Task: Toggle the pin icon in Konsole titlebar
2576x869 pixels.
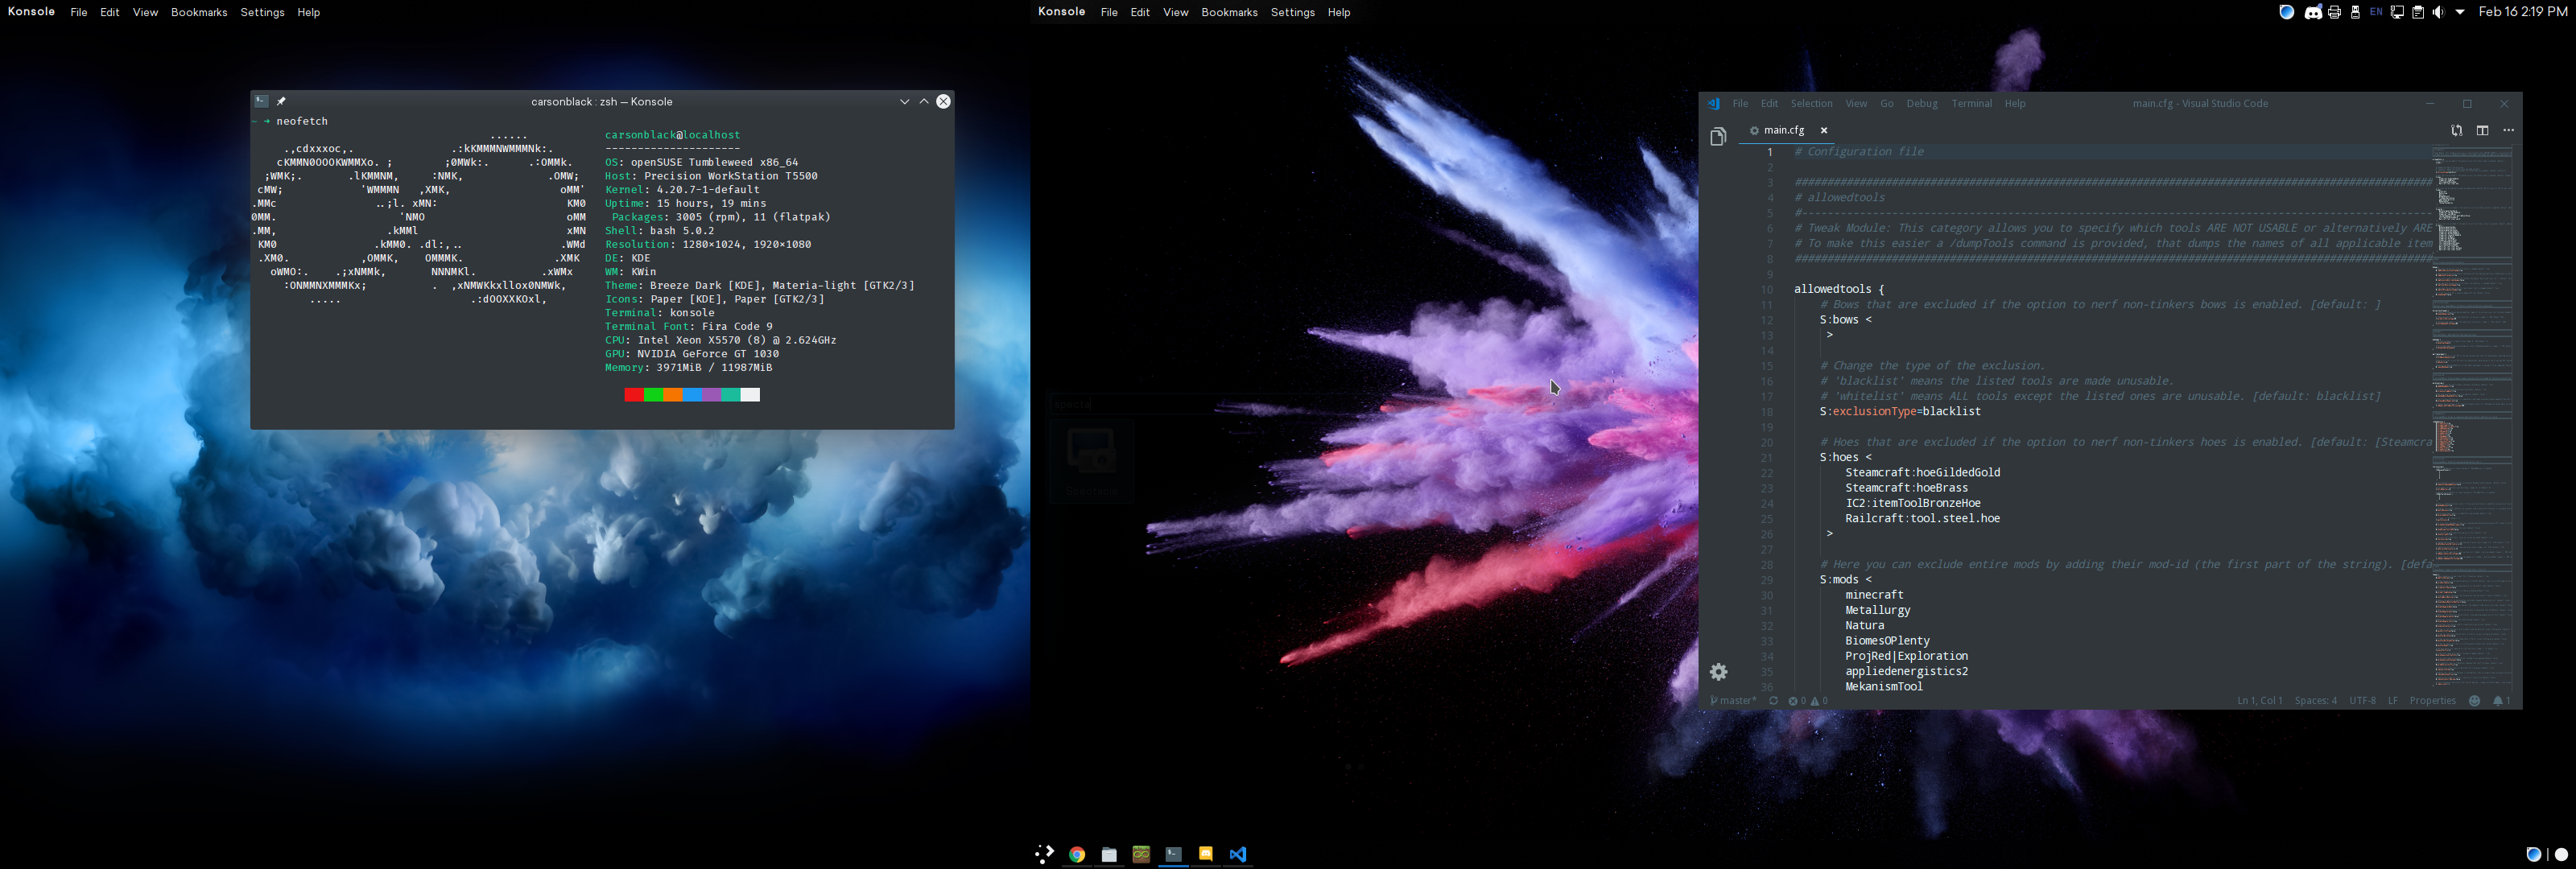Action: 281,101
